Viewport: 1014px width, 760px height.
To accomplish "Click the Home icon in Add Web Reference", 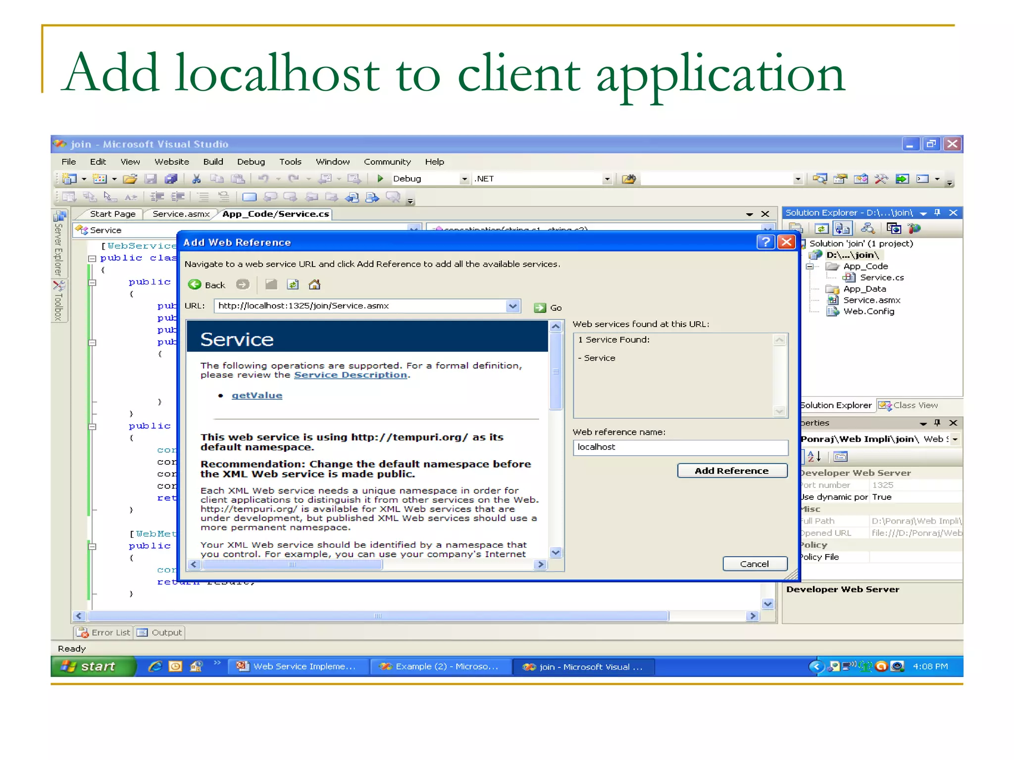I will click(x=314, y=285).
